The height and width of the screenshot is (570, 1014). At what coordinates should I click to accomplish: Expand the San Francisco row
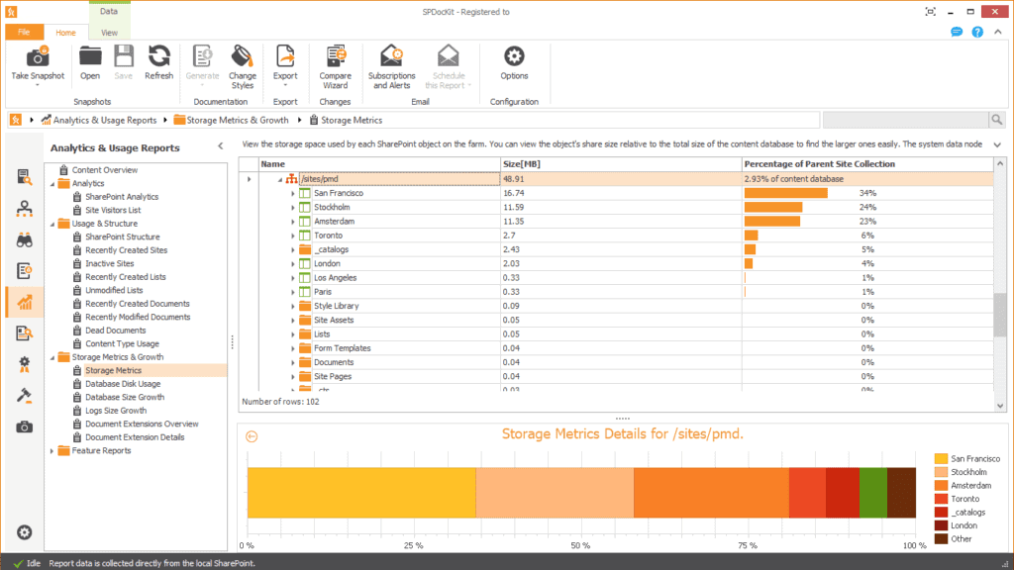coord(293,194)
